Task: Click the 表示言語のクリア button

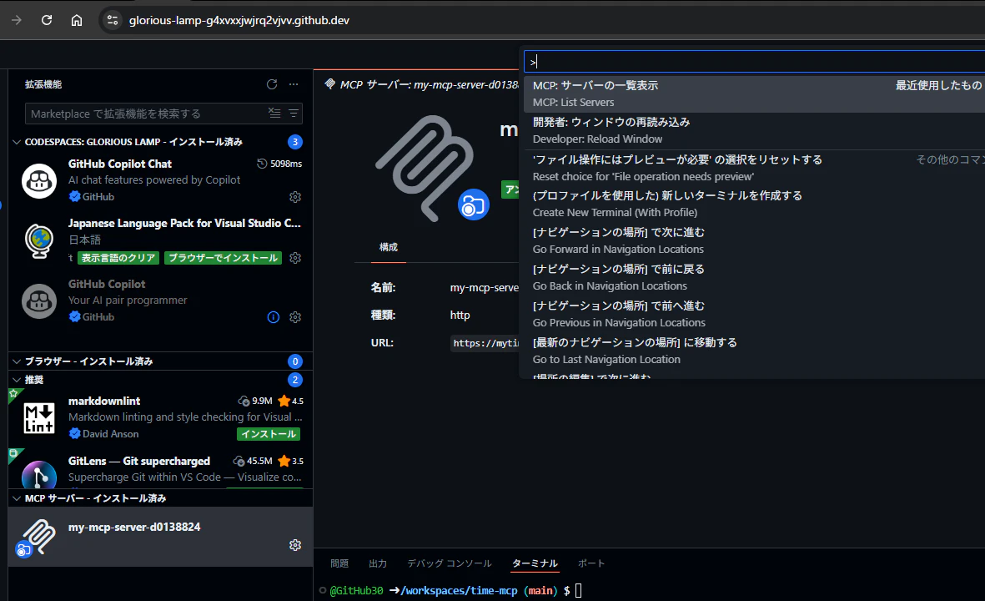Action: [x=118, y=258]
